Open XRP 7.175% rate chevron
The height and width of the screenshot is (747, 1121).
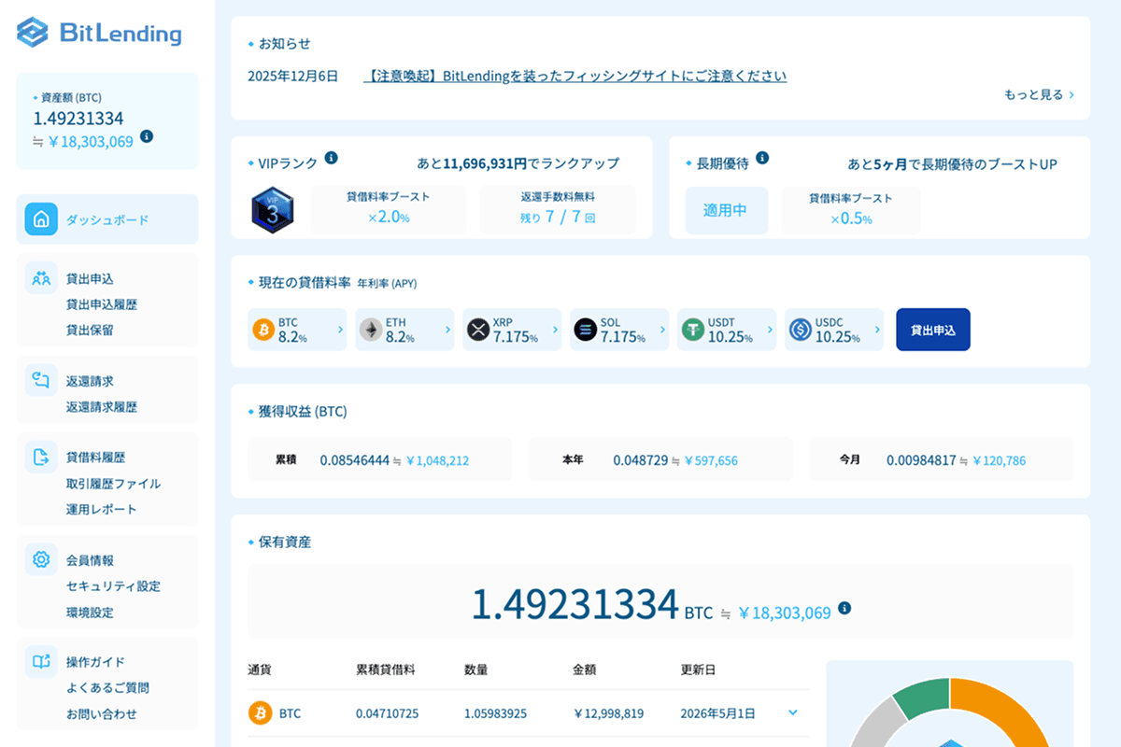click(555, 330)
